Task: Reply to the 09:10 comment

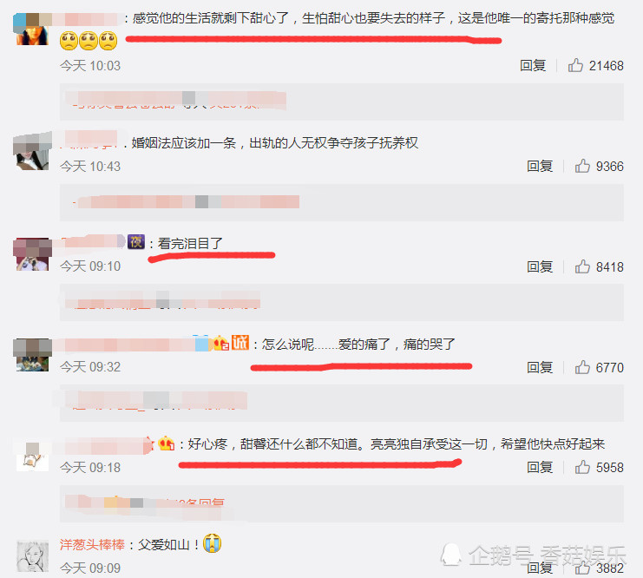Action: 540,267
